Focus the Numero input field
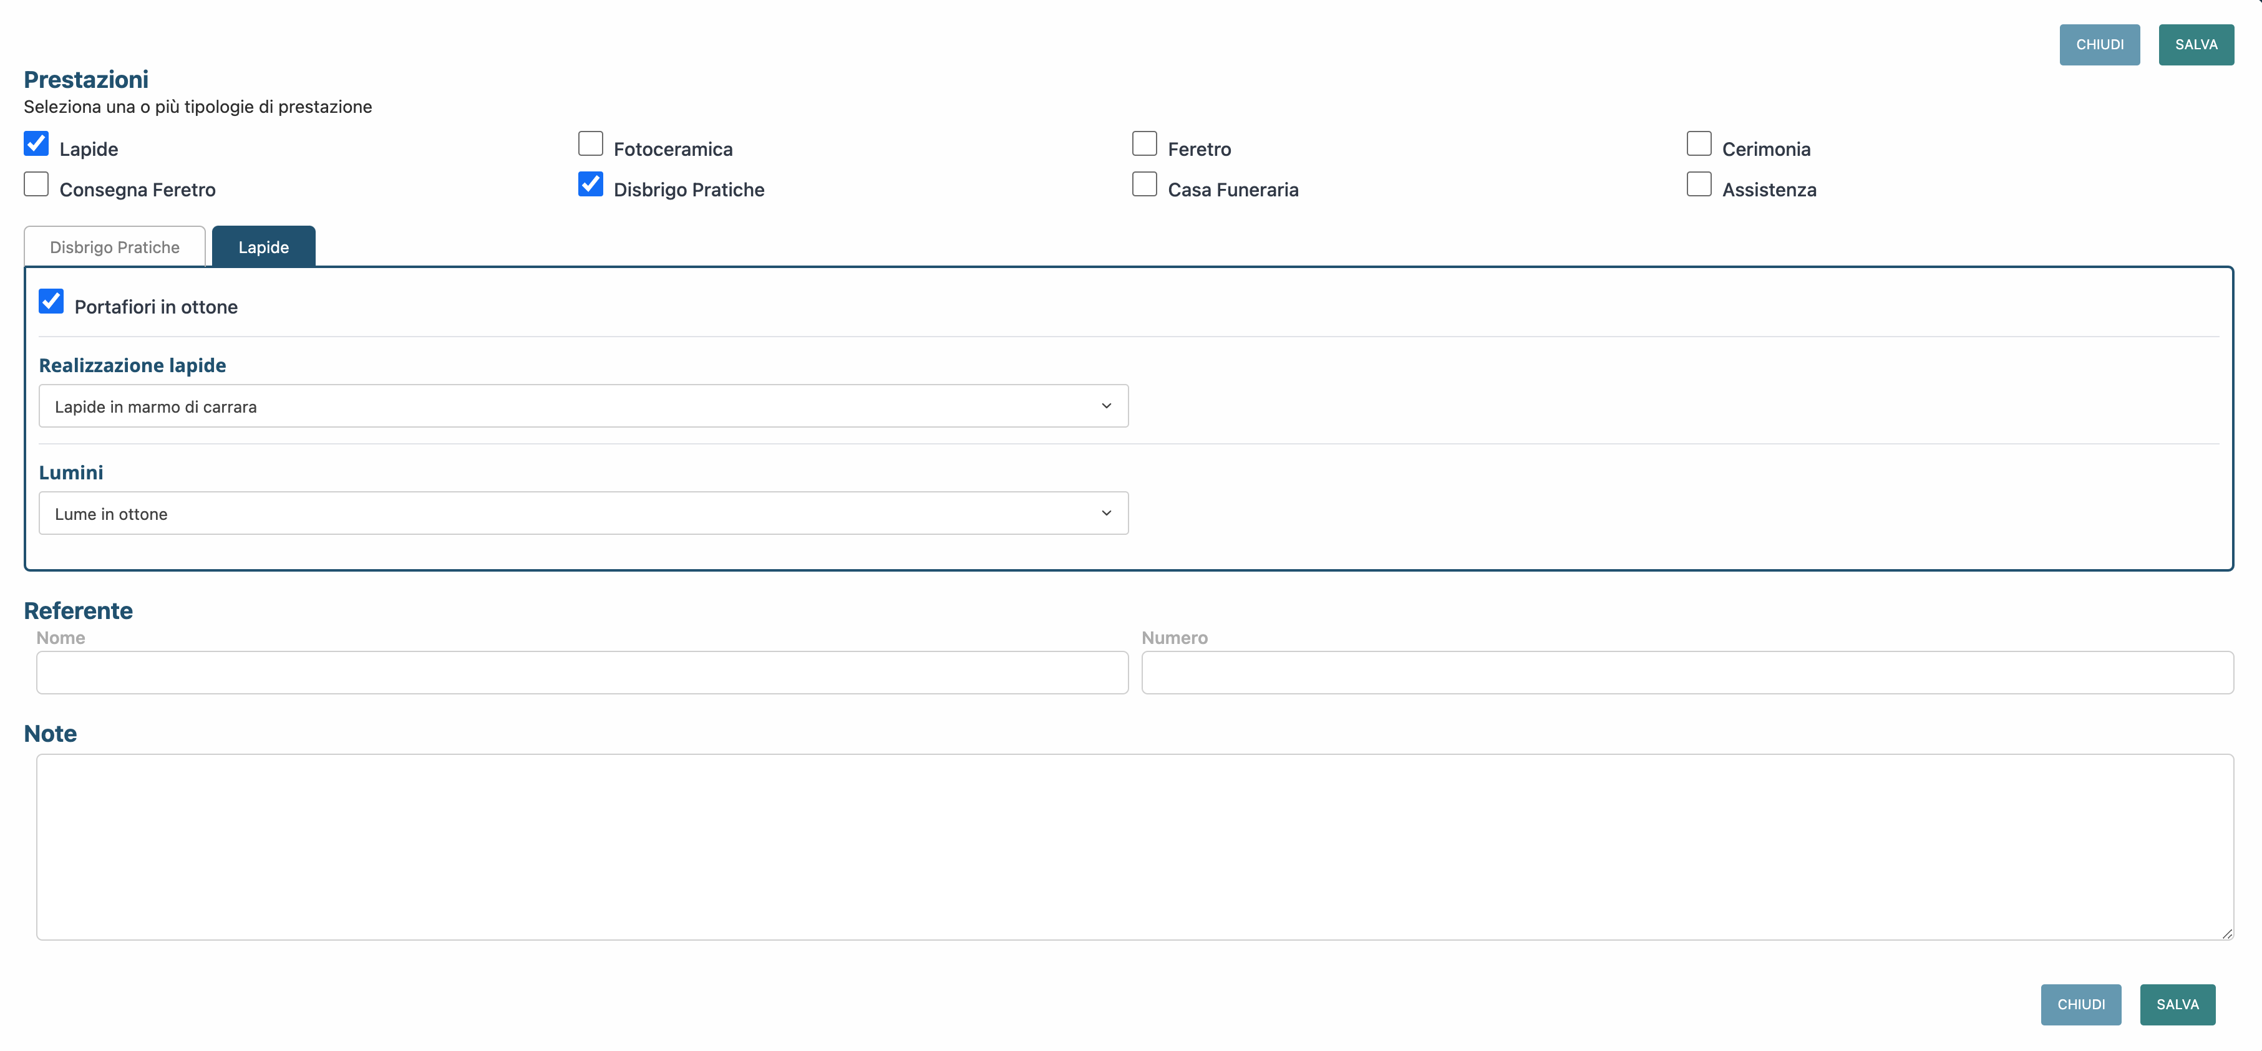The image size is (2262, 1051). (x=1686, y=673)
